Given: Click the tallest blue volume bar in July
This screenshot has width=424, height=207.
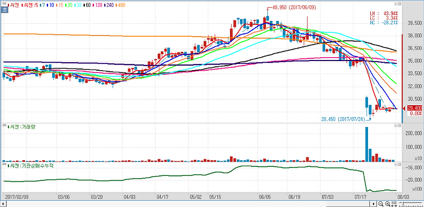Looking at the screenshot, I should pyautogui.click(x=367, y=144).
